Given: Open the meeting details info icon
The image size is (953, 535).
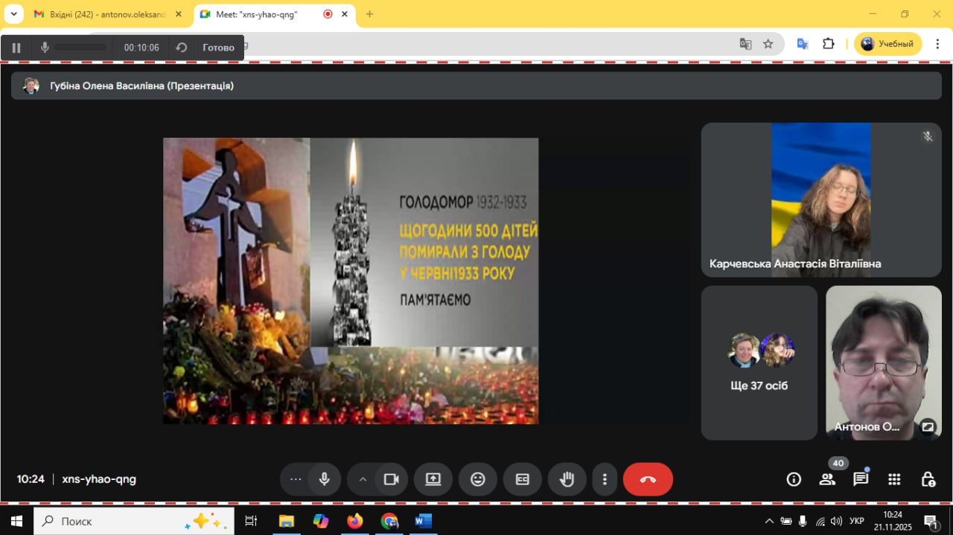Looking at the screenshot, I should (x=794, y=479).
